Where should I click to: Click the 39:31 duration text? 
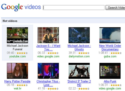(x=72, y=53)
